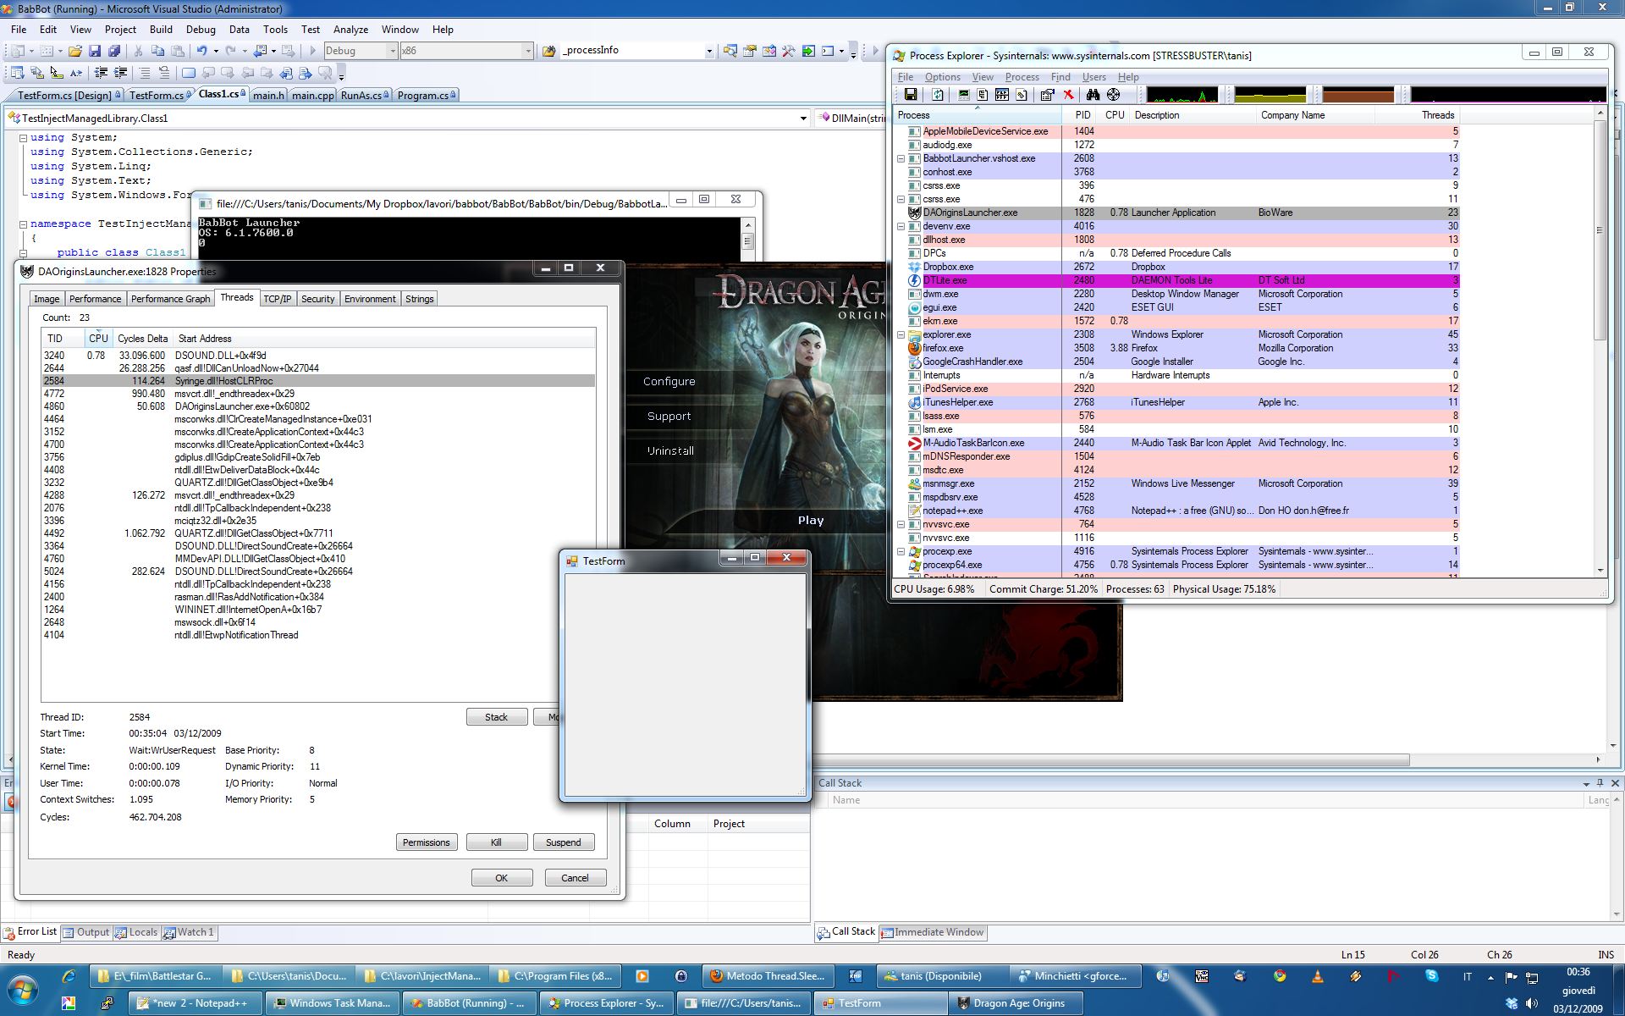Click the CPU usage history graph

coord(1182,95)
